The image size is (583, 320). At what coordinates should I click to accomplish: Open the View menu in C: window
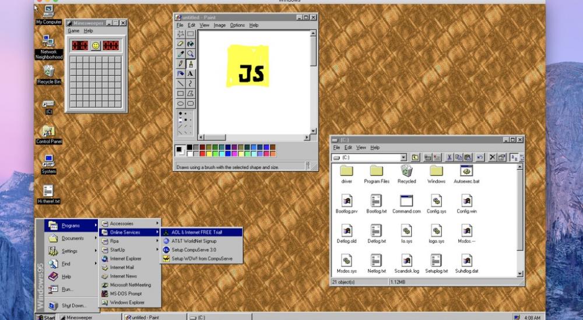[x=361, y=148]
